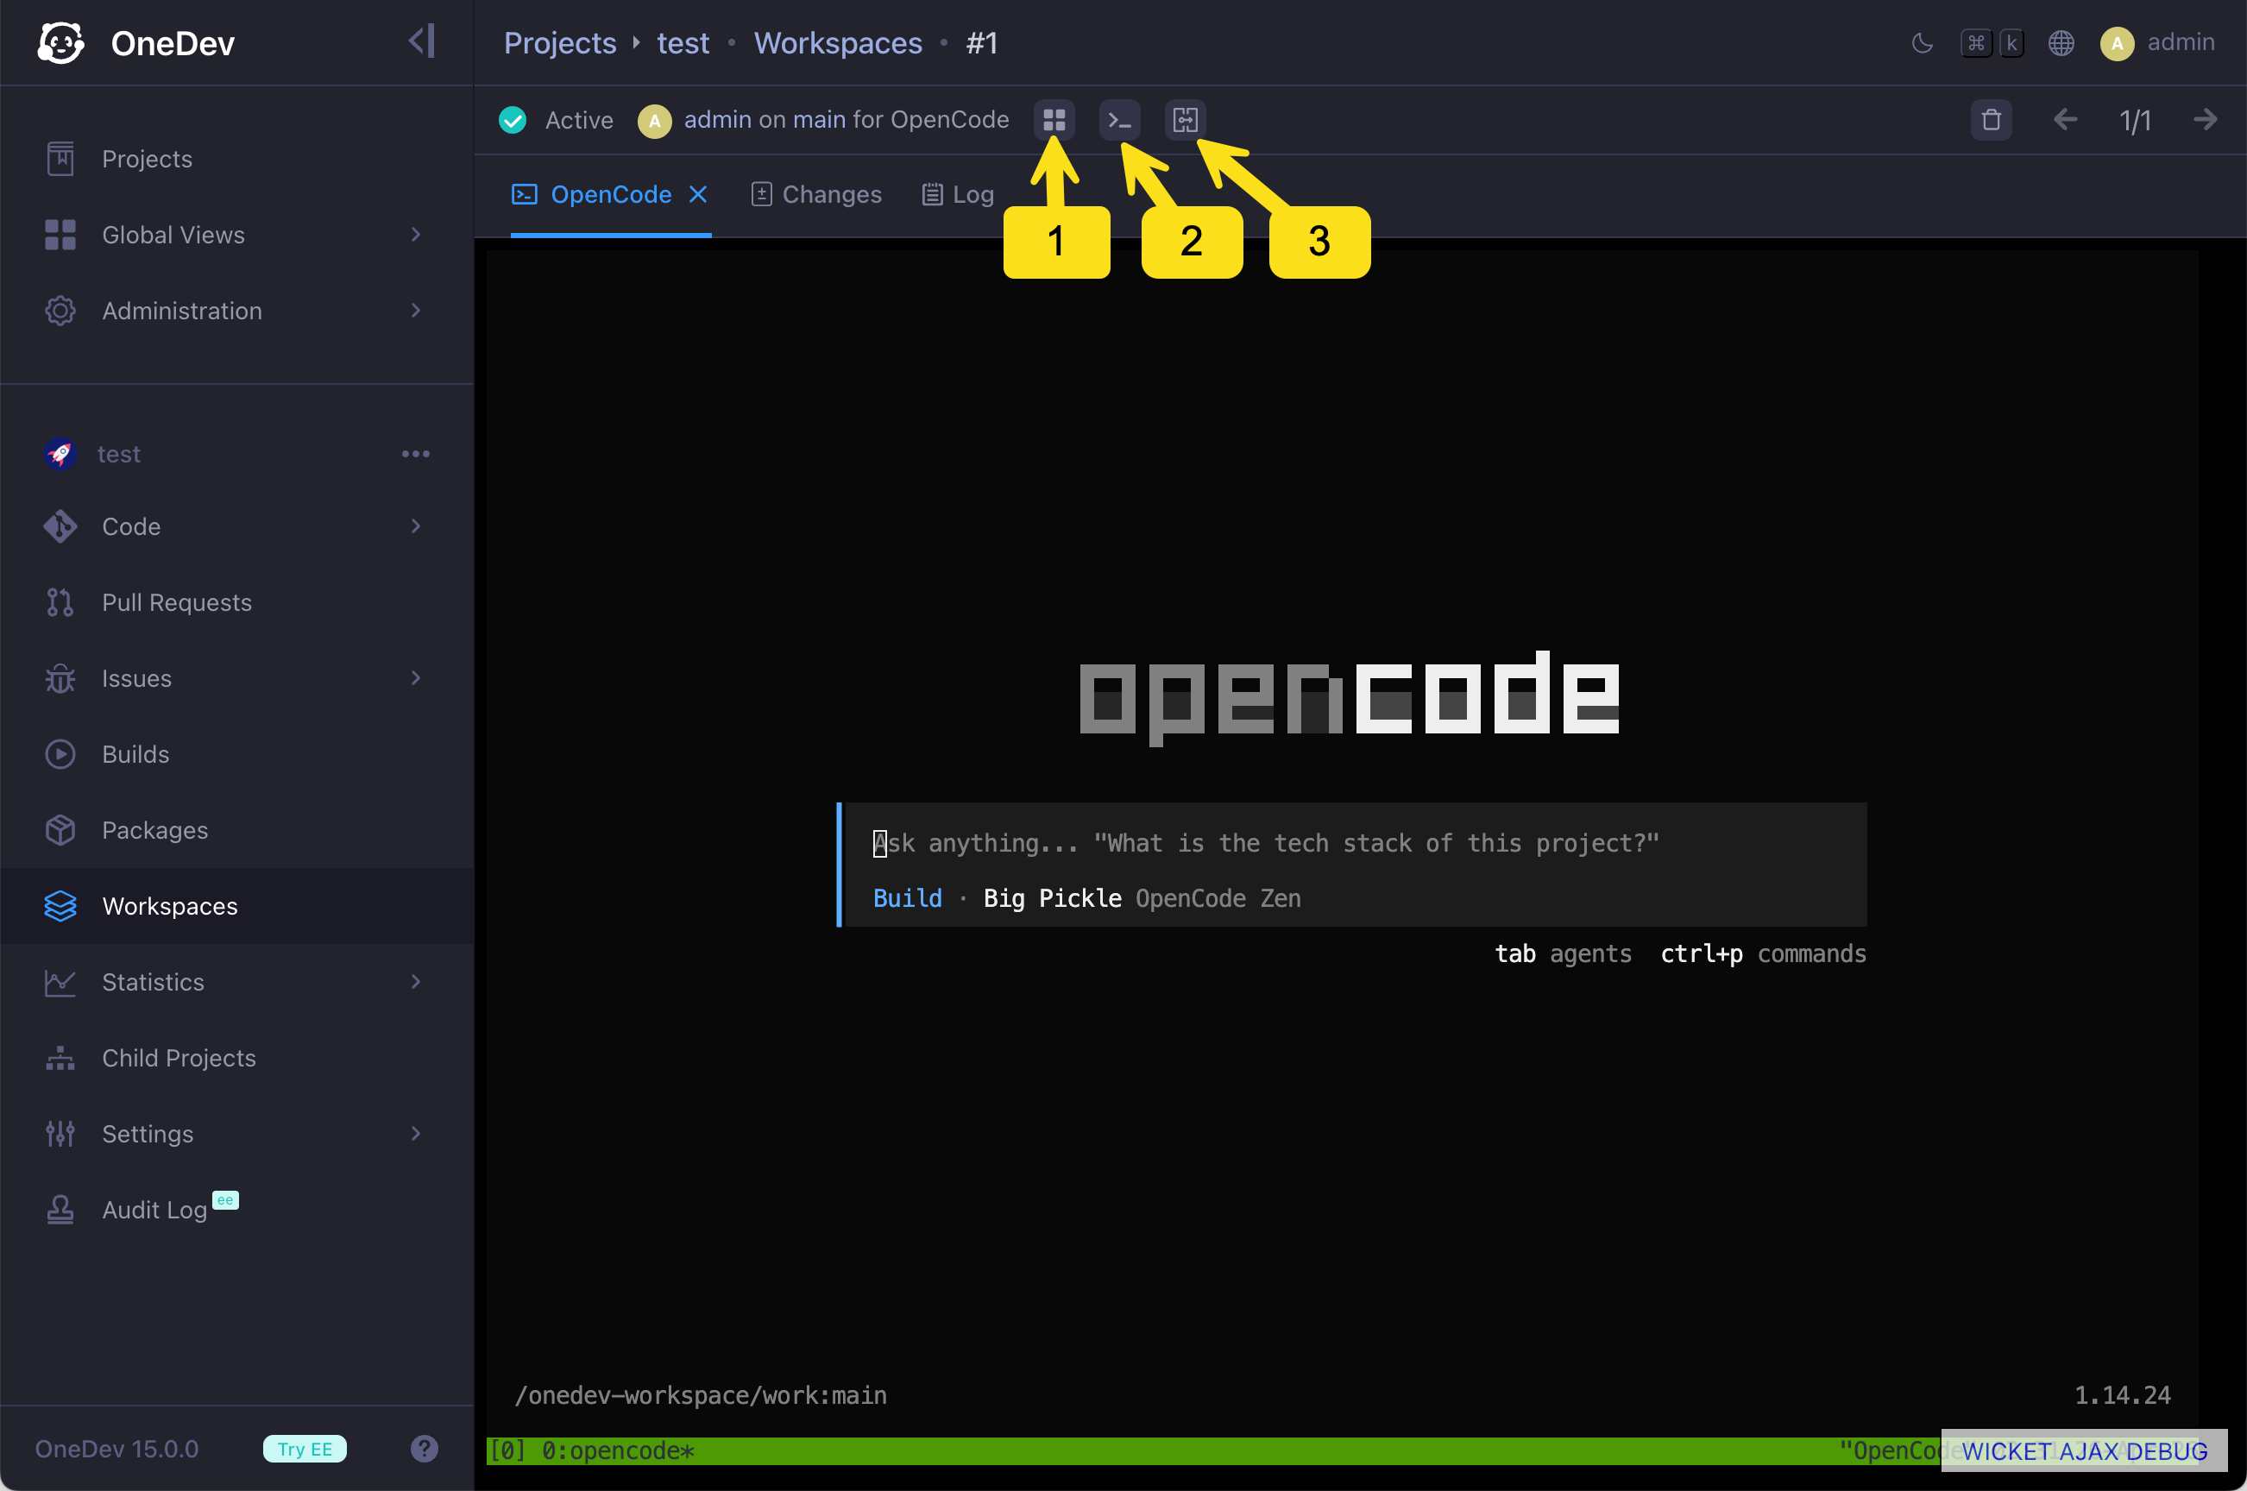This screenshot has width=2247, height=1491.
Task: Click the 0:opencode tmux window entry
Action: coord(618,1451)
